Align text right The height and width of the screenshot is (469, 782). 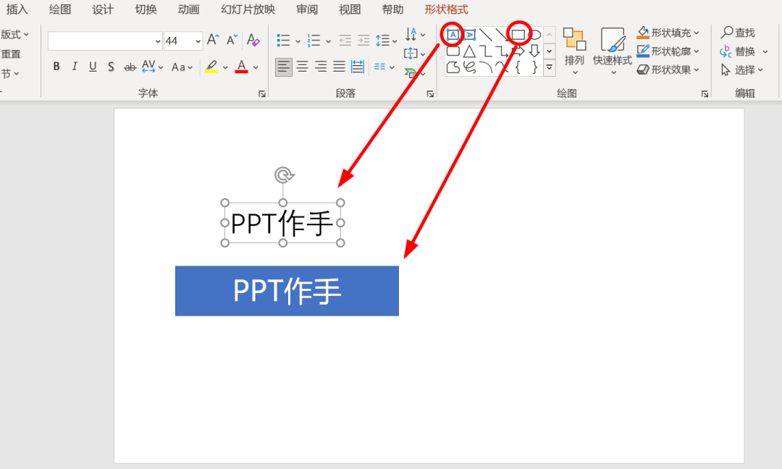(321, 67)
